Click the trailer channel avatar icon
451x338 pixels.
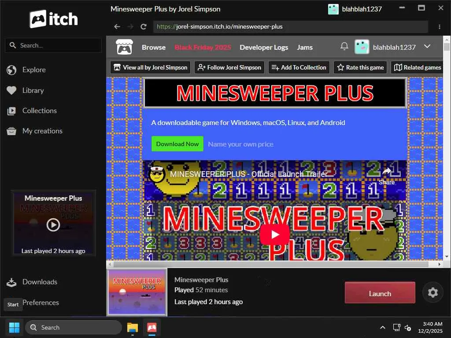pyautogui.click(x=156, y=174)
